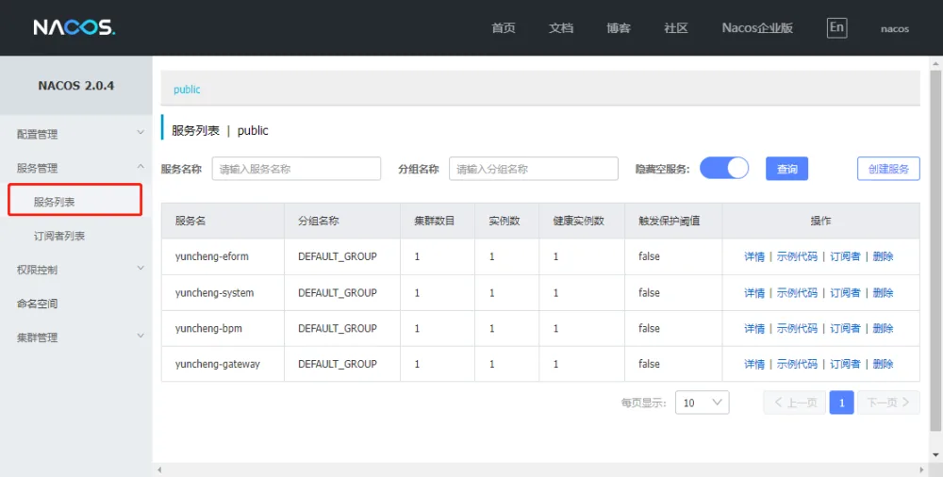Click DEFAULT_GROUP in the yuncheng-eform row
Screen dimensions: 943x477
point(338,256)
